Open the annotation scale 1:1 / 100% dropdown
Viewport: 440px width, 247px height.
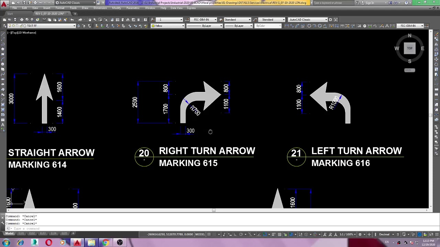tap(348, 234)
